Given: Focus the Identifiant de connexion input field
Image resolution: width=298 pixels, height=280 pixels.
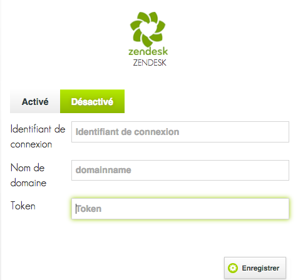Looking at the screenshot, I should pyautogui.click(x=180, y=132).
